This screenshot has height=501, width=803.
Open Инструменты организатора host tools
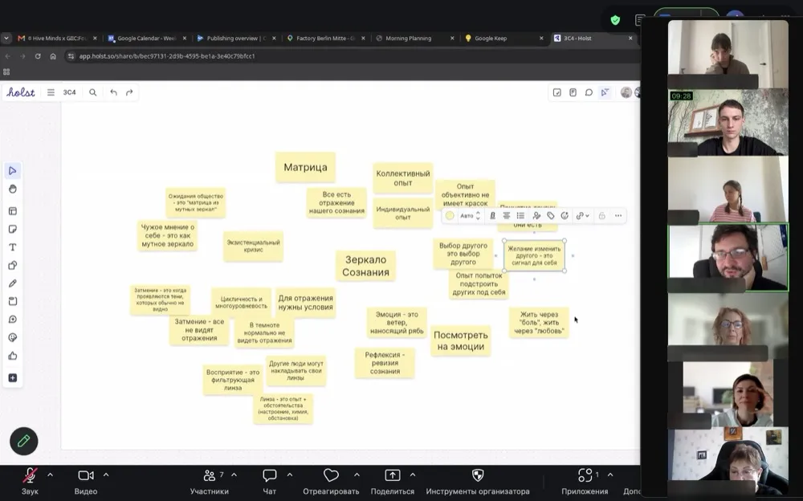[x=478, y=482]
